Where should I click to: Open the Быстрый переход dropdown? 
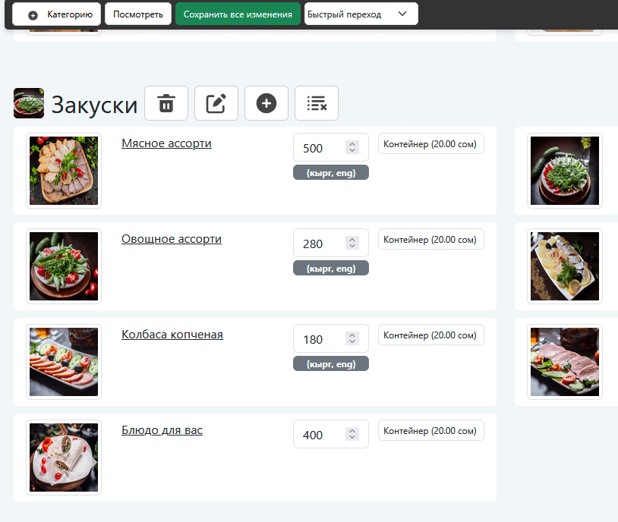tap(361, 14)
